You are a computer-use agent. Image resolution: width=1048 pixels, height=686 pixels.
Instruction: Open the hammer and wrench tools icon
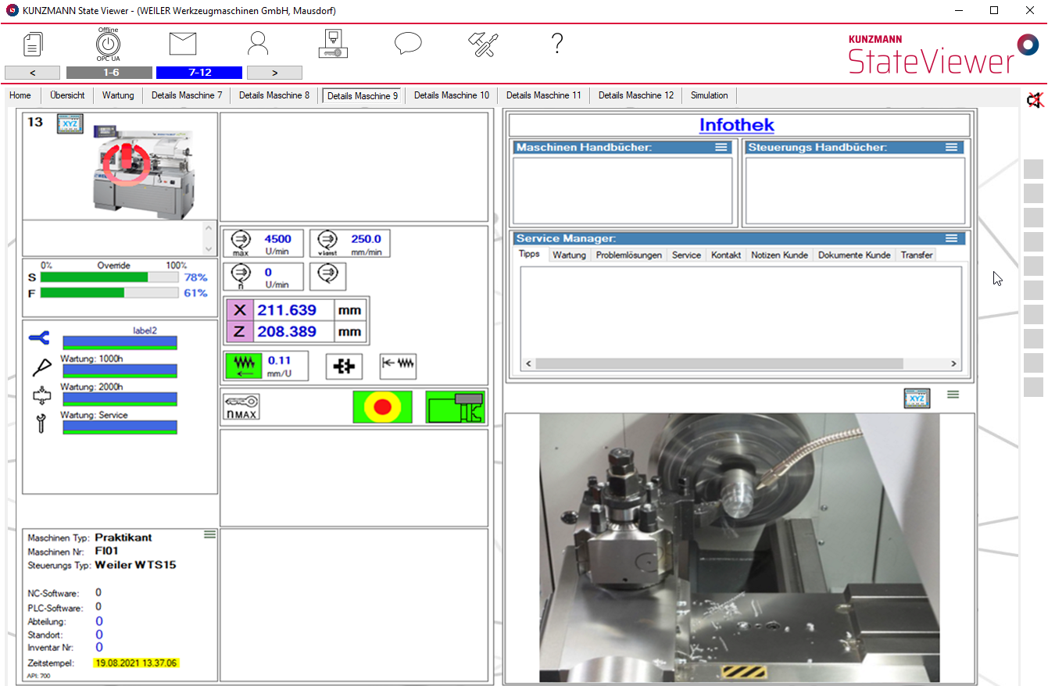pos(483,44)
